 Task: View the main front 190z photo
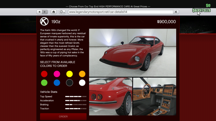click(133, 52)
